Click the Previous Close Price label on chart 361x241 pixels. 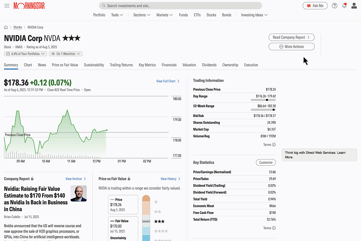coord(18,135)
